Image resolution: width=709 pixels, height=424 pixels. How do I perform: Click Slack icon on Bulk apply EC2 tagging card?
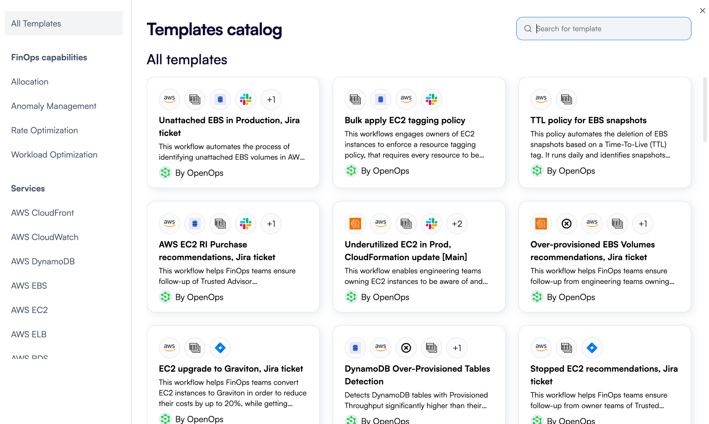431,99
